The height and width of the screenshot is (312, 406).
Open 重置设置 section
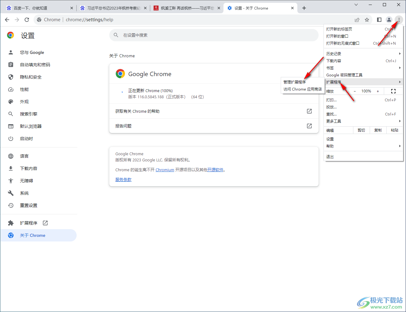[x=38, y=205]
